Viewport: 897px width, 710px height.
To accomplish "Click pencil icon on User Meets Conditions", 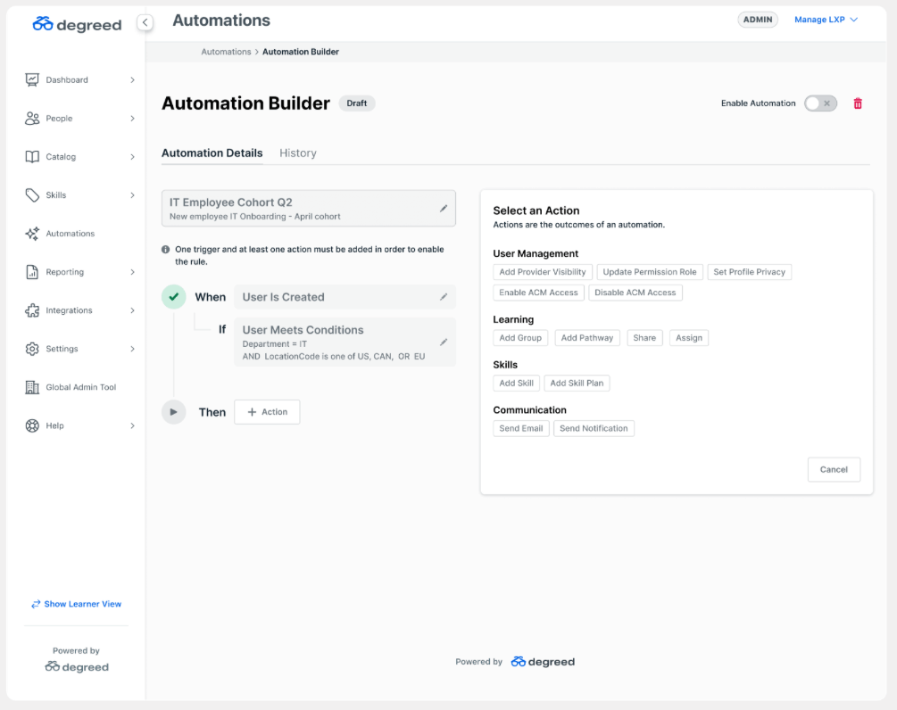I will click(x=444, y=342).
